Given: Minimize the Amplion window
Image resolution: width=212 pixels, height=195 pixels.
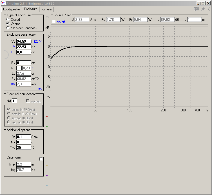Looking at the screenshot, I should click(198, 3).
